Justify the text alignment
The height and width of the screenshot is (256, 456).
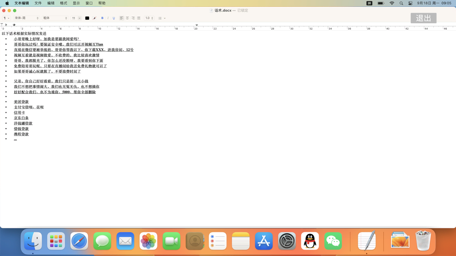[x=139, y=18]
